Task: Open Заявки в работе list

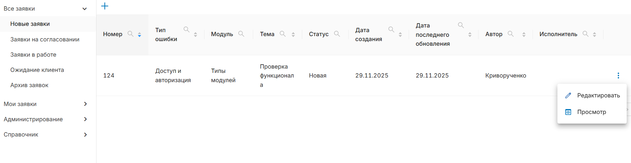Action: tap(33, 55)
